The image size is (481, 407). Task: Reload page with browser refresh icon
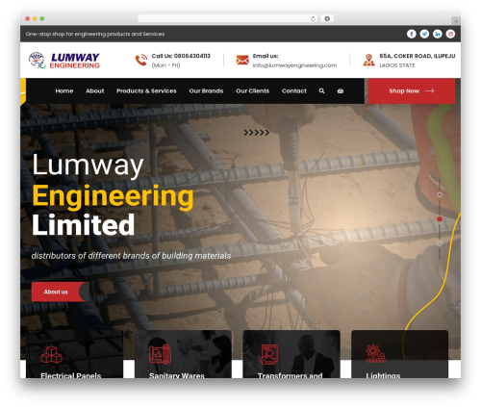pyautogui.click(x=313, y=18)
